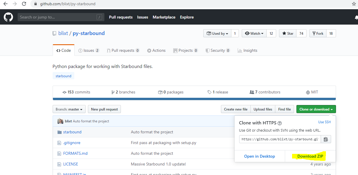Switch cloning to Use SSH
This screenshot has width=358, height=175.
point(324,122)
